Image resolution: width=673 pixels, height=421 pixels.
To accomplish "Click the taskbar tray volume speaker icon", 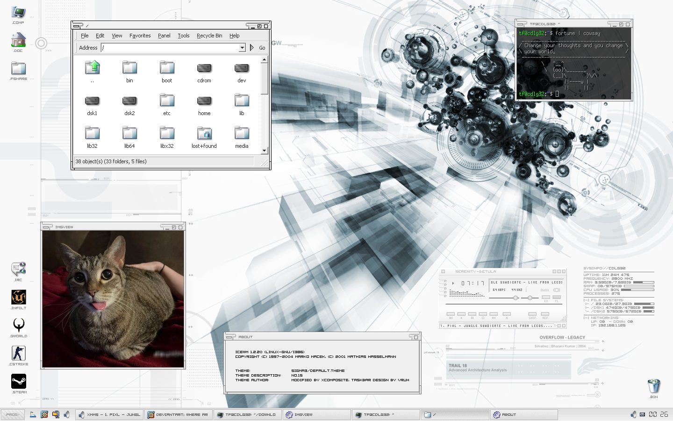I will (633, 414).
